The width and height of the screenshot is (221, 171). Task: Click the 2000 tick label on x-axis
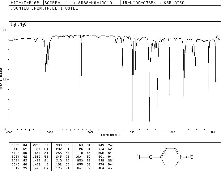(91, 132)
